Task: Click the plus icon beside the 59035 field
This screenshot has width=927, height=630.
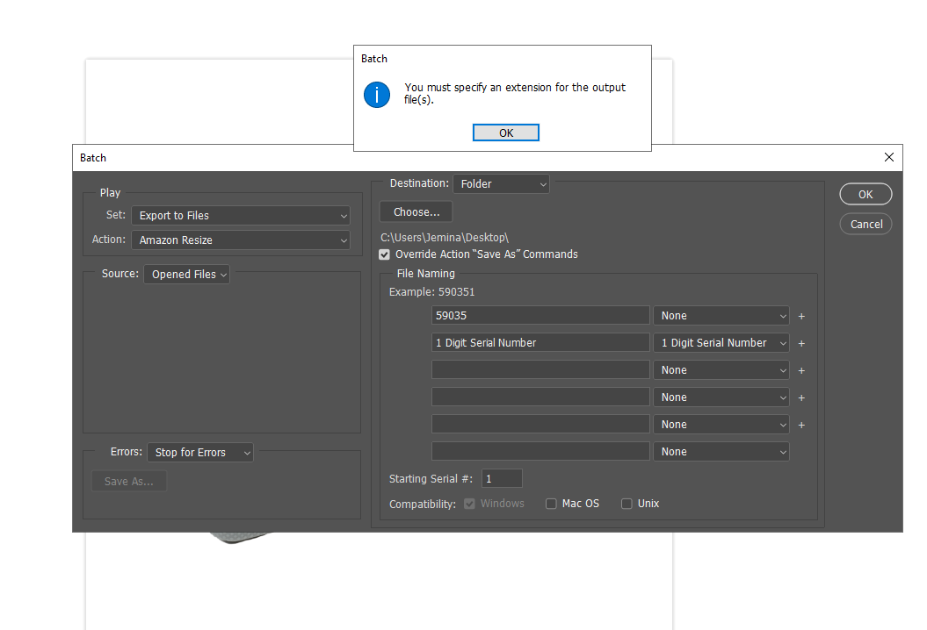Action: click(x=800, y=316)
